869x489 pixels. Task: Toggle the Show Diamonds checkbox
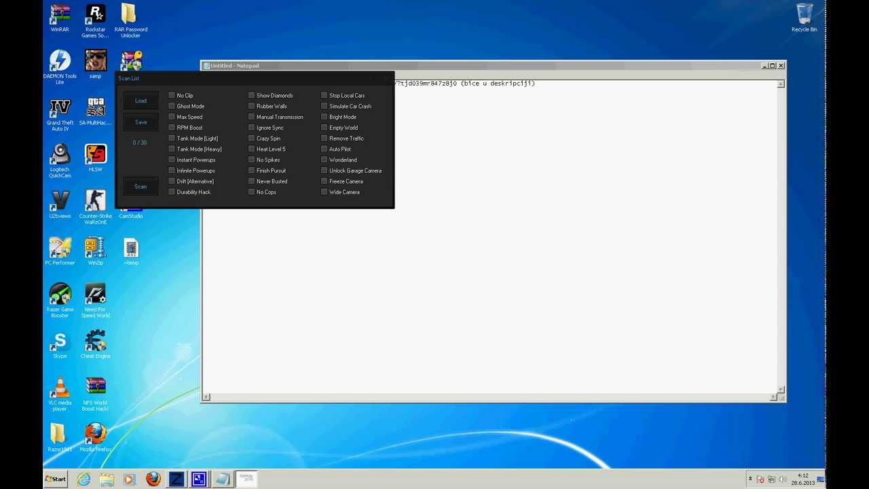[251, 96]
